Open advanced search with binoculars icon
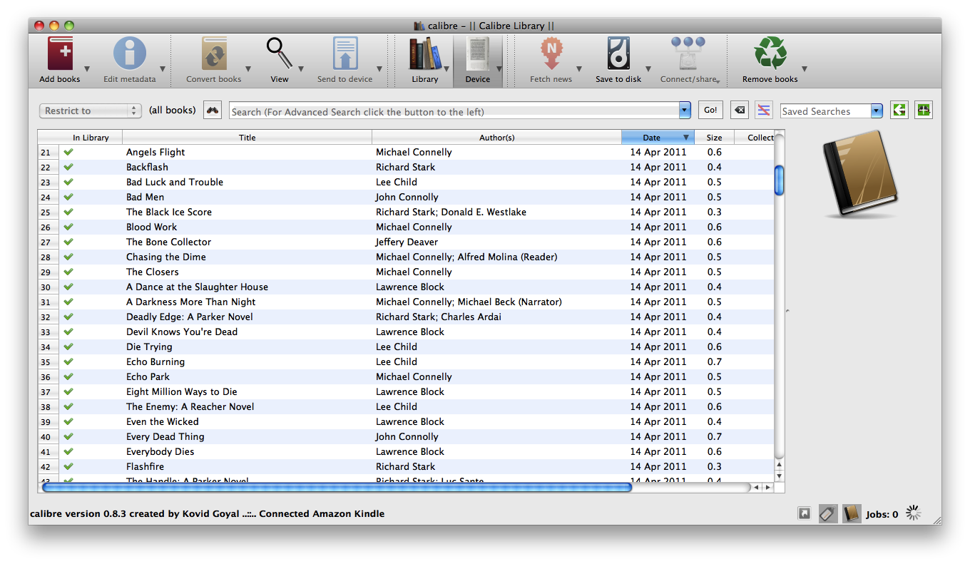This screenshot has height=564, width=970. pos(213,111)
